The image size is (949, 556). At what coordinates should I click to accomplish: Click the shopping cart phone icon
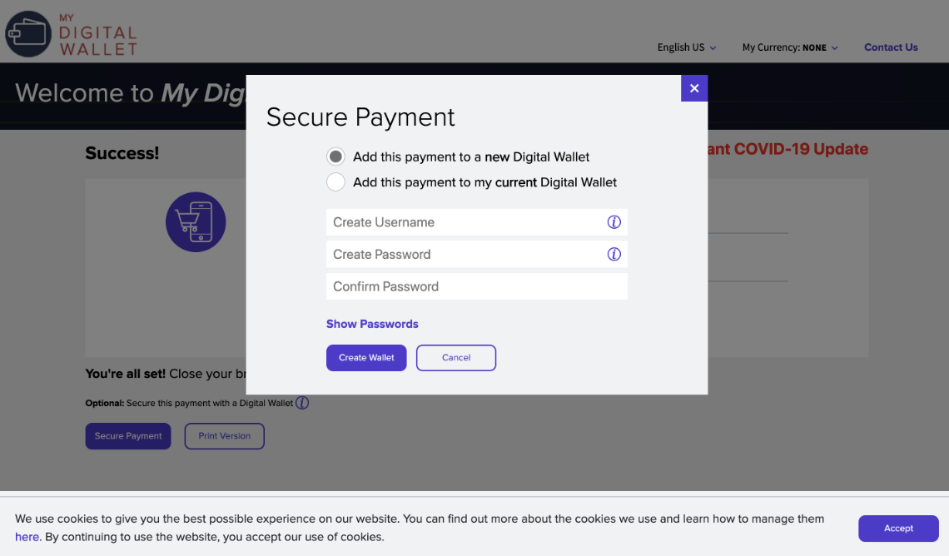(x=196, y=222)
